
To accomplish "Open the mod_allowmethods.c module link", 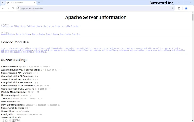I will (x=55, y=49).
